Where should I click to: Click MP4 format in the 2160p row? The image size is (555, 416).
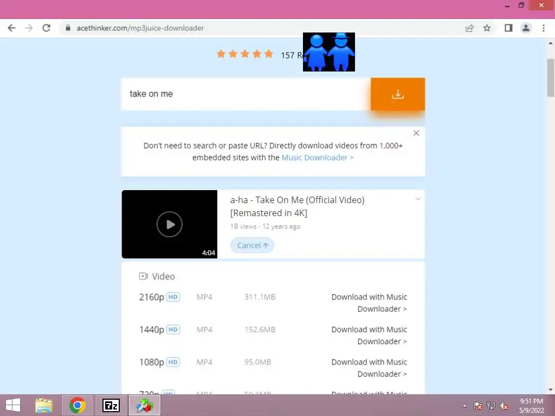[x=204, y=297]
